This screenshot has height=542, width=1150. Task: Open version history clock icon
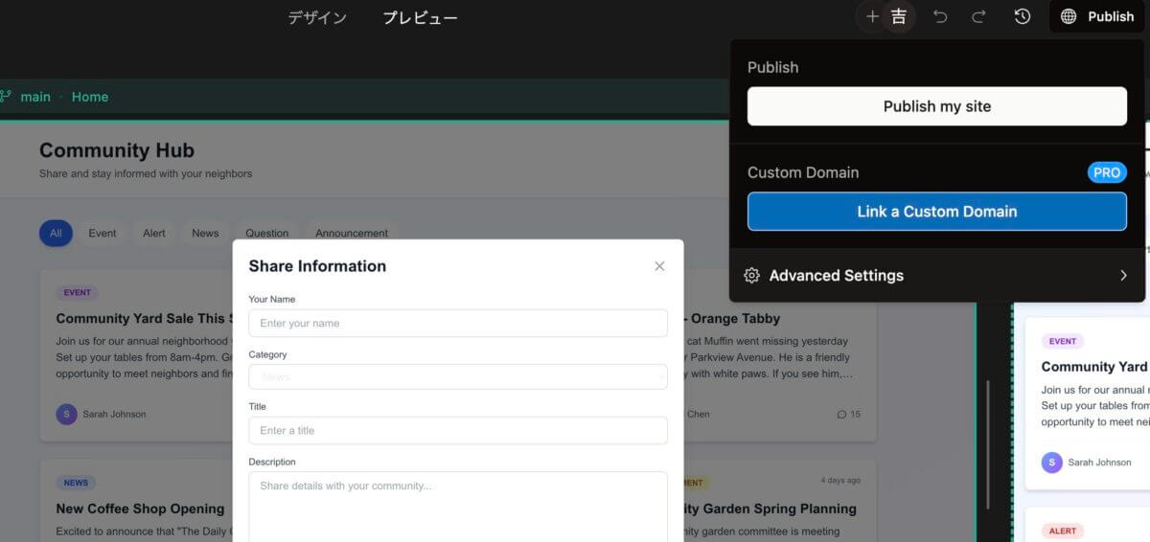coord(1023,16)
